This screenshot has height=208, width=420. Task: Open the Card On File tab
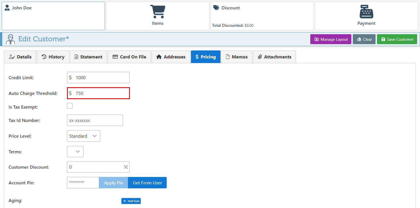[x=129, y=57]
